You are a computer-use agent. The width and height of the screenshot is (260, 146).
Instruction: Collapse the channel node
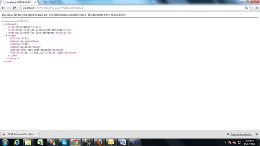click(5, 24)
